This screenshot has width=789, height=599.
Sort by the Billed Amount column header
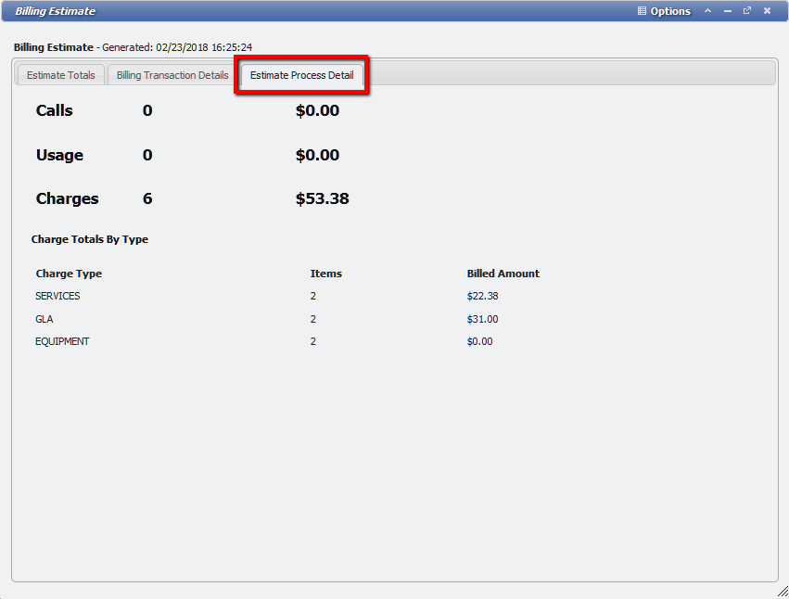(503, 274)
